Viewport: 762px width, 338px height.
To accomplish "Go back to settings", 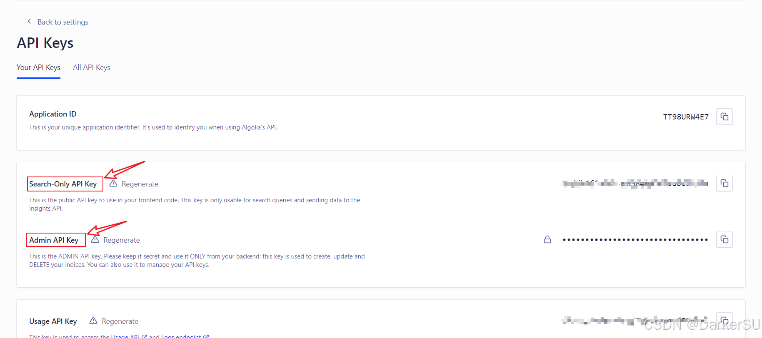I will click(62, 22).
